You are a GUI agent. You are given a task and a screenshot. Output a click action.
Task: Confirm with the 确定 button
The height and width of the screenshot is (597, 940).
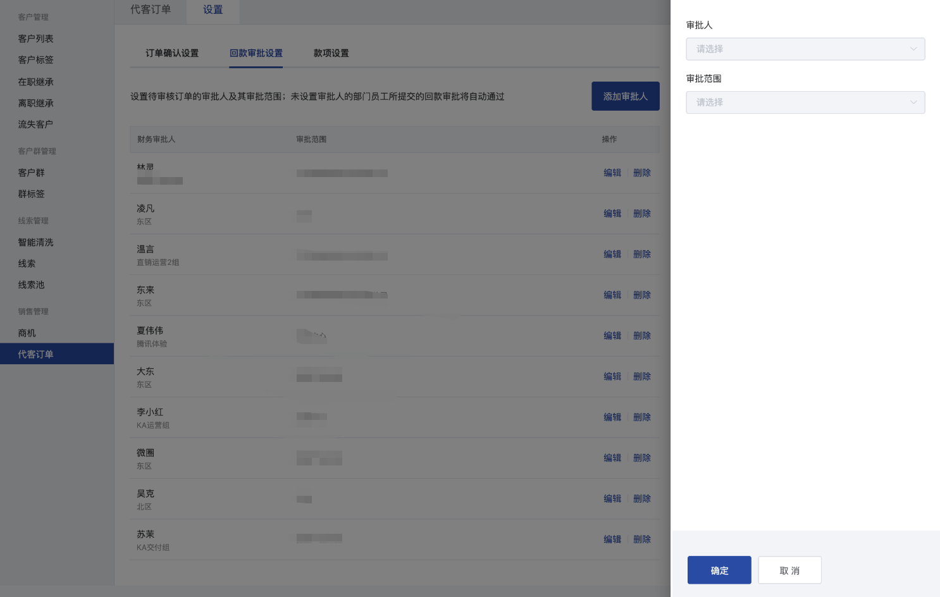pyautogui.click(x=719, y=570)
